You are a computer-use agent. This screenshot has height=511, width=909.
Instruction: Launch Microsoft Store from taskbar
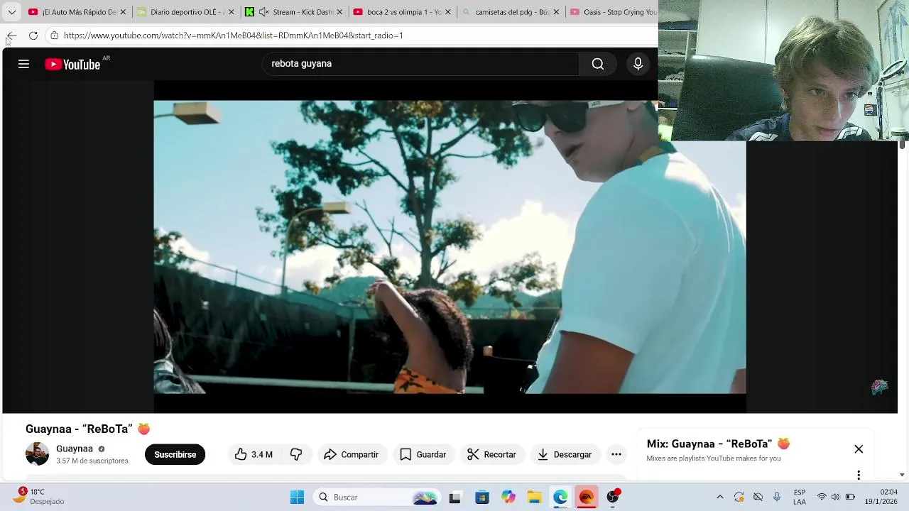pos(481,498)
